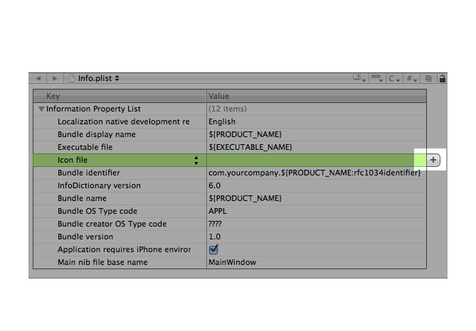Select the Main nib file base name row
476x331 pixels.
[x=230, y=262]
